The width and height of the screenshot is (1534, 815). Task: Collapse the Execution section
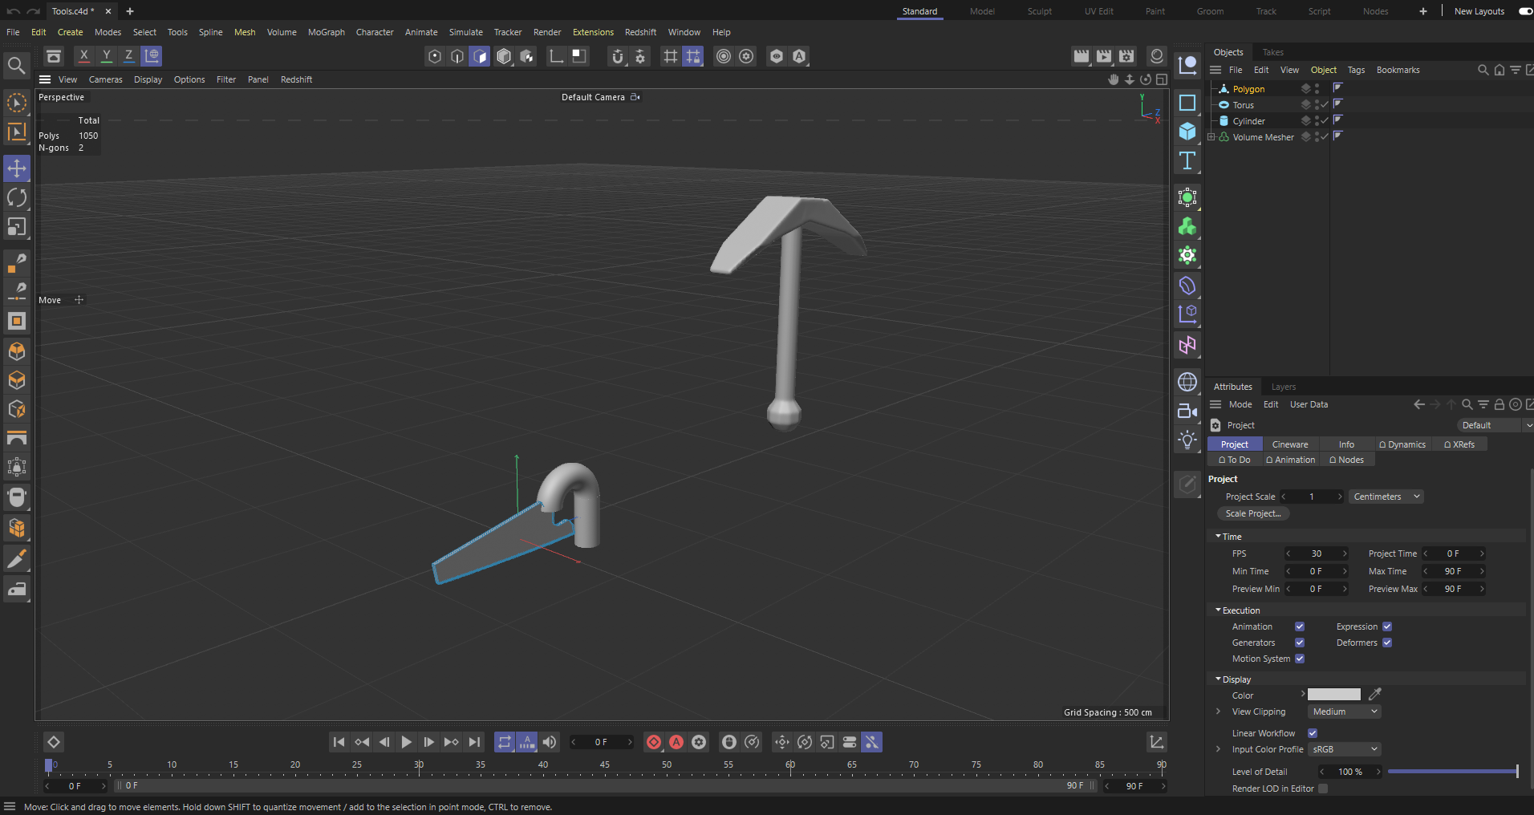point(1218,610)
